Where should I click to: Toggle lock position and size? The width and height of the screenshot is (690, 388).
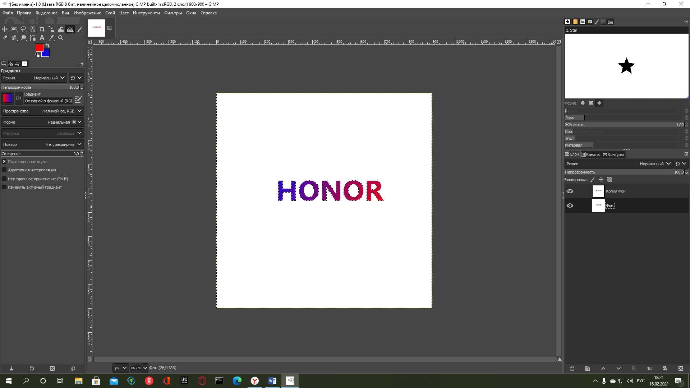pos(601,180)
